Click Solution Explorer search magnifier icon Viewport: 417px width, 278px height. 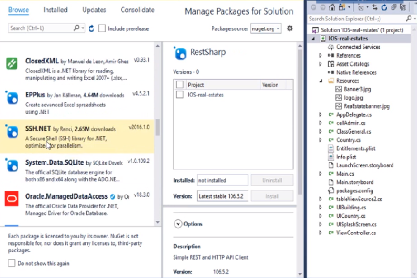click(x=409, y=18)
